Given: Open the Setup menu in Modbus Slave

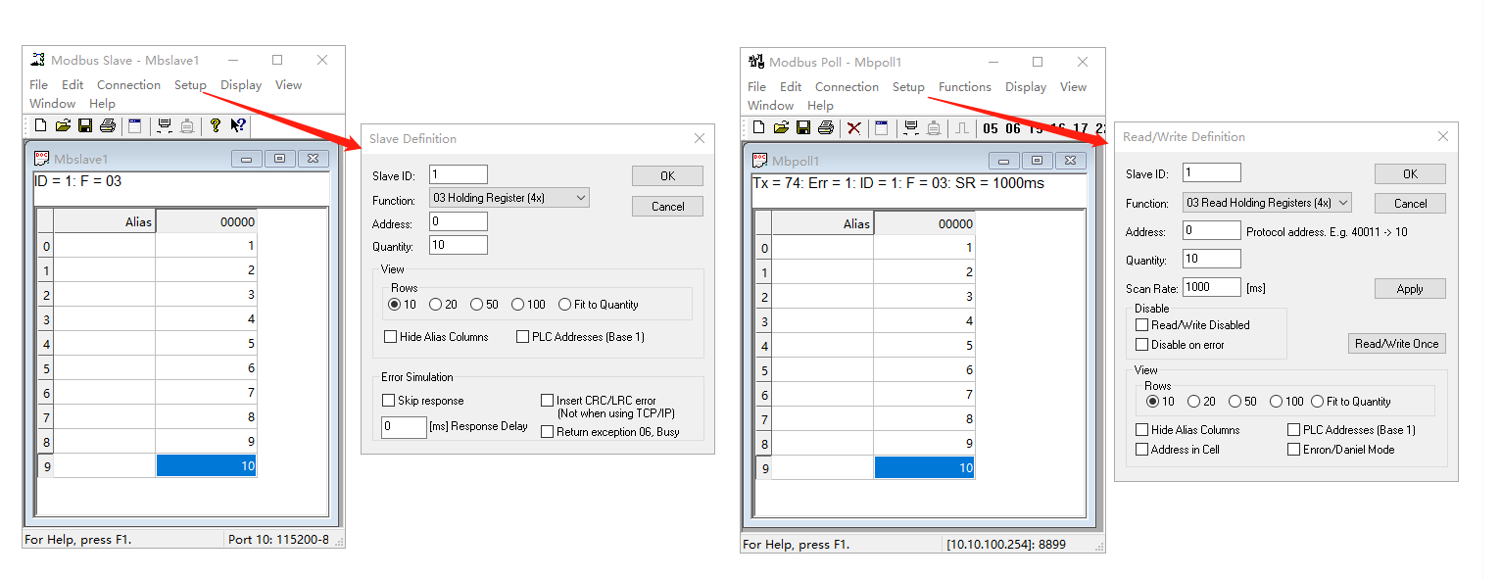Looking at the screenshot, I should [x=190, y=85].
